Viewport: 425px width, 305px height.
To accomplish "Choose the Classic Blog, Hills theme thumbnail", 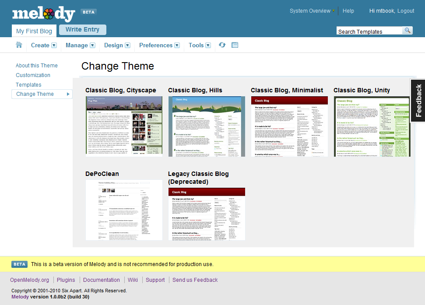I will point(207,126).
